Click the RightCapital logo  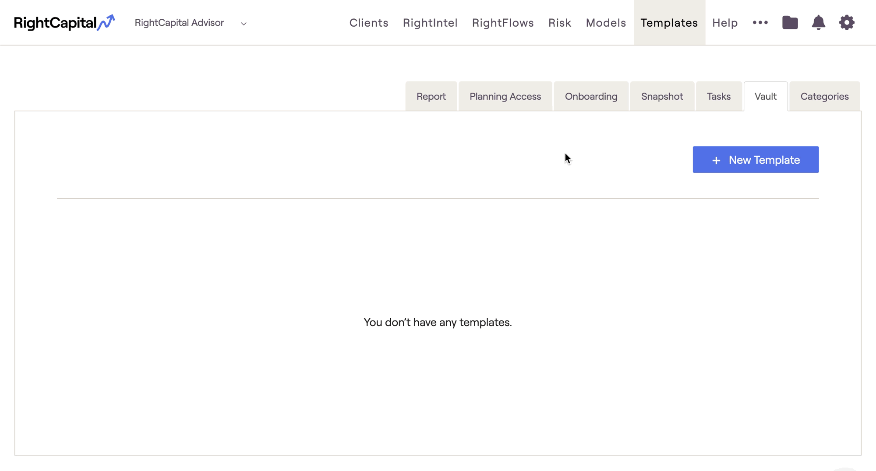pyautogui.click(x=64, y=23)
